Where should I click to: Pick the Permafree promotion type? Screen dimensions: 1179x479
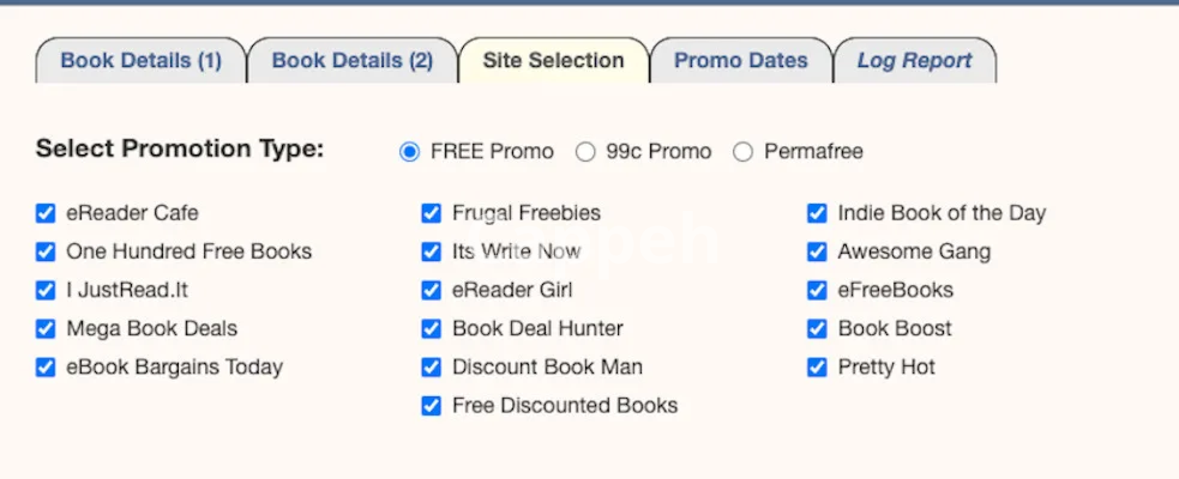click(743, 151)
